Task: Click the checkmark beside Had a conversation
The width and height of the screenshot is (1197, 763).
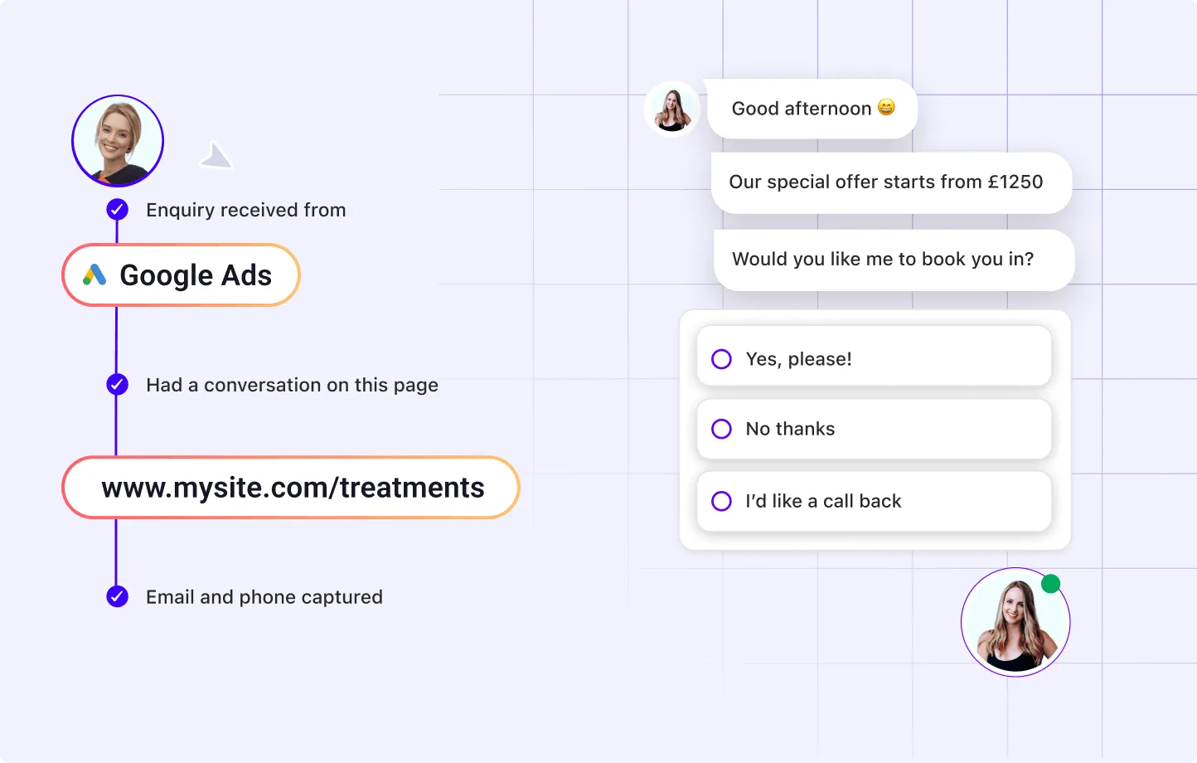Action: click(118, 385)
